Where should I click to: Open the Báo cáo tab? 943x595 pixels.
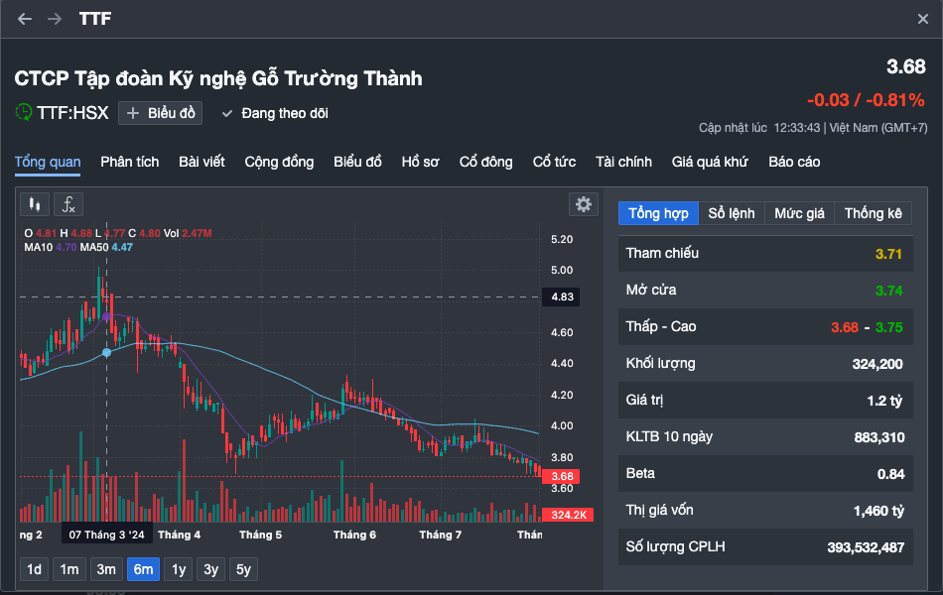(794, 163)
